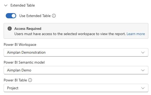
Task: Click the Use Extended Table label text
Action: click(x=35, y=16)
